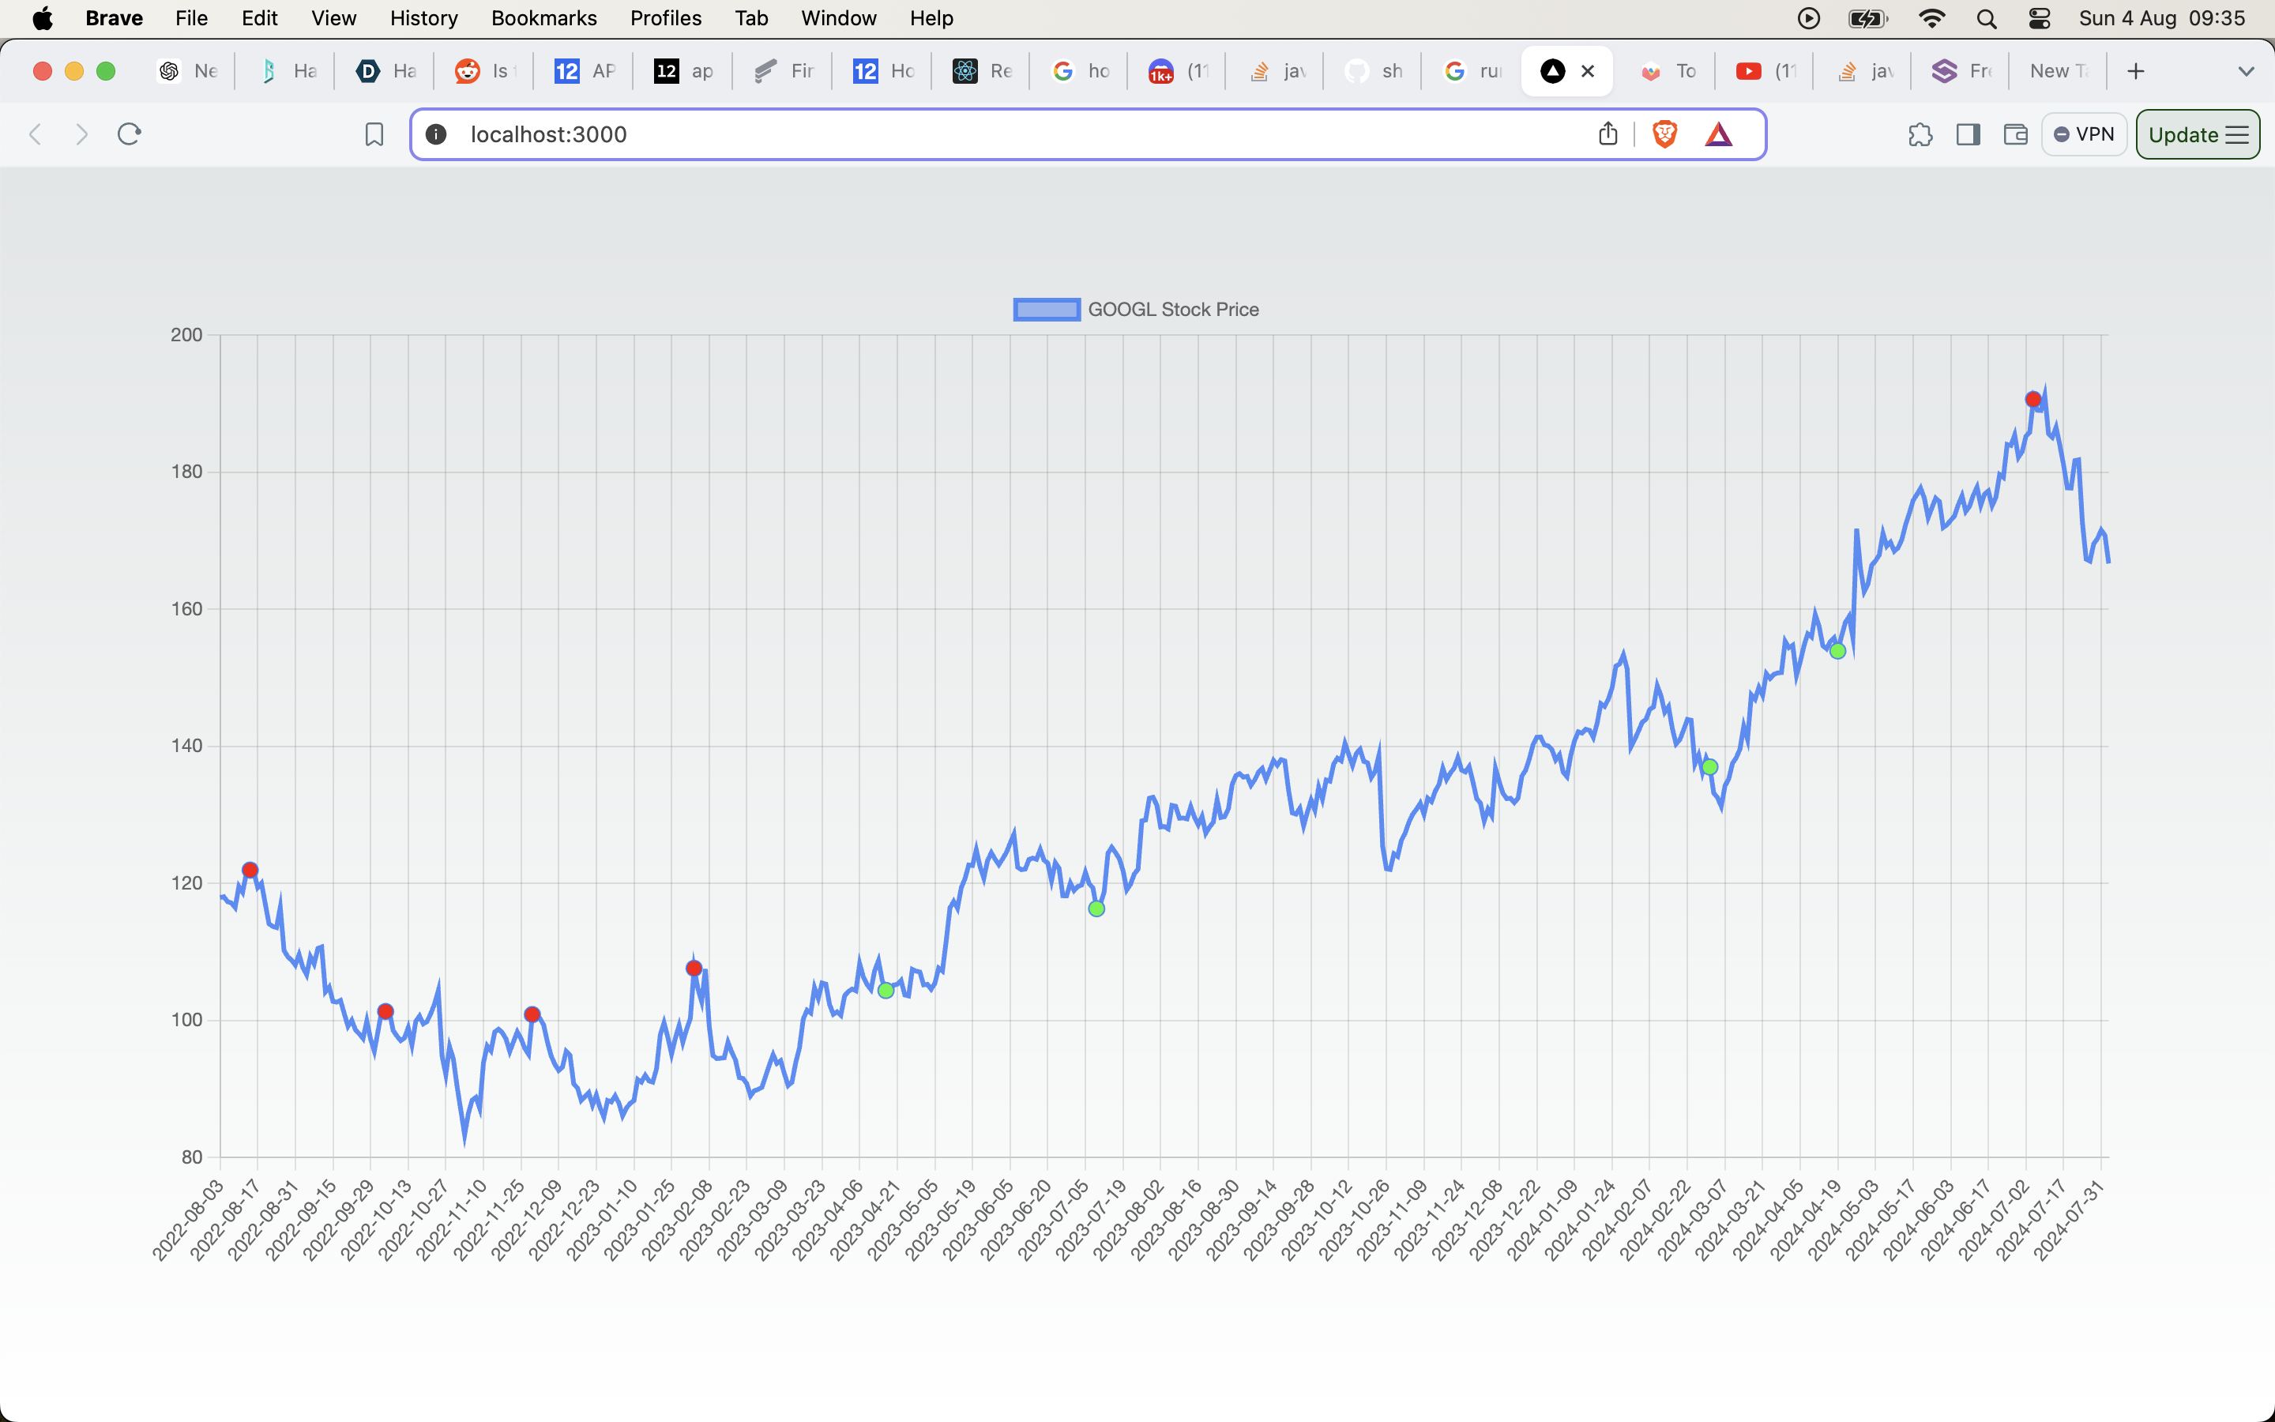Open a new tab with the plus button

[2134, 70]
